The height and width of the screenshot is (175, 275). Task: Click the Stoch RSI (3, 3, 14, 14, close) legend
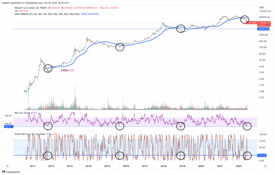30,134
